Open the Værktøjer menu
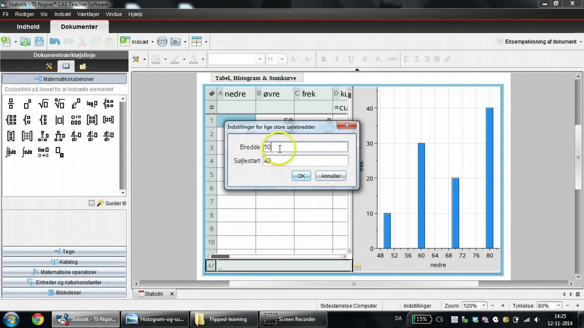Viewport: 584px width, 328px height. click(x=88, y=14)
